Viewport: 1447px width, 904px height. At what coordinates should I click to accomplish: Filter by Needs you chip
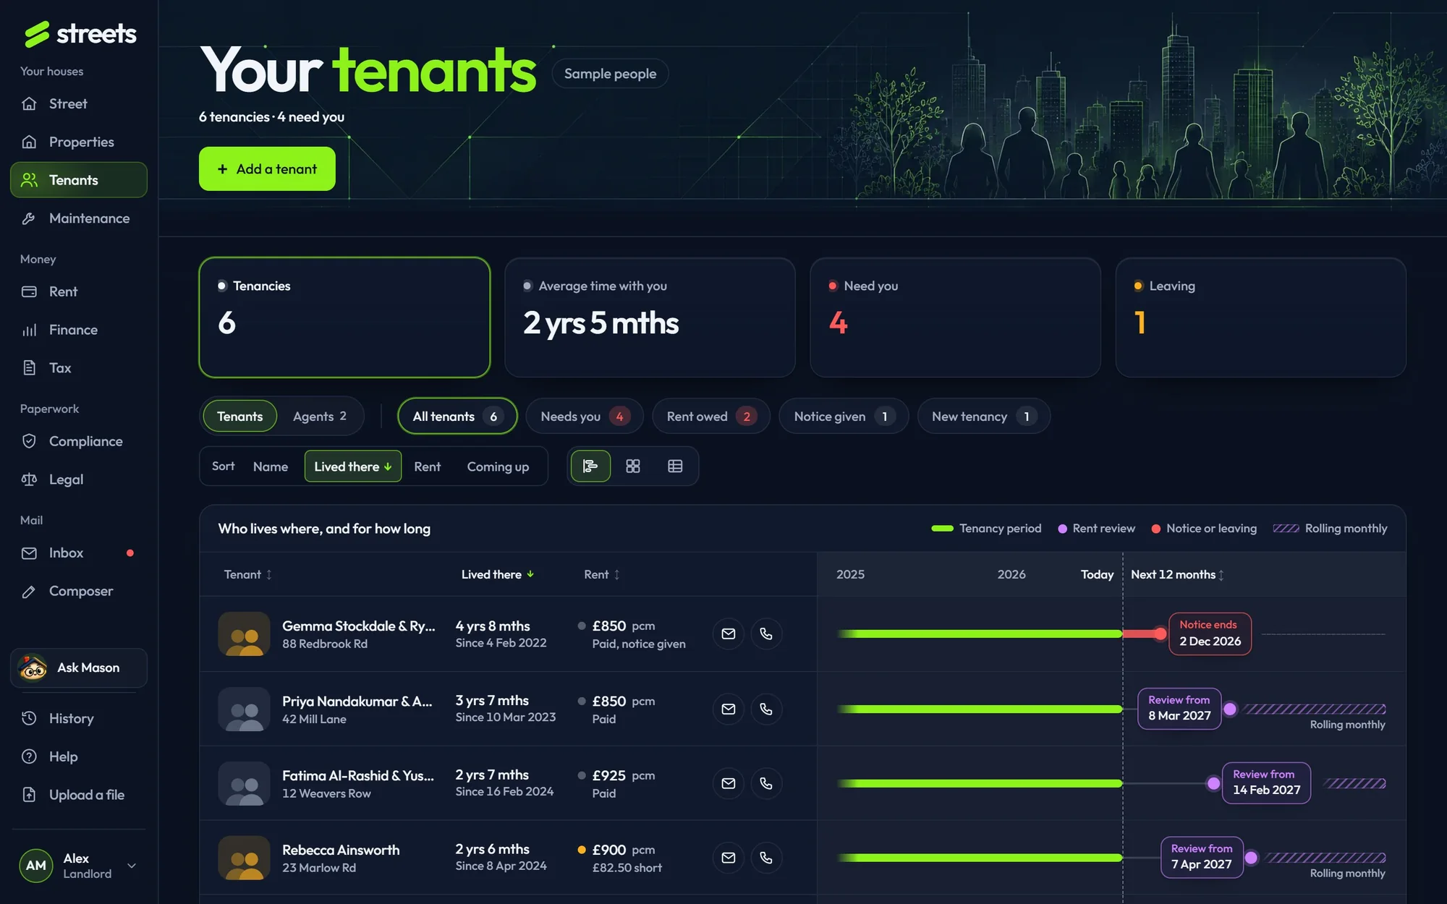[x=585, y=417]
